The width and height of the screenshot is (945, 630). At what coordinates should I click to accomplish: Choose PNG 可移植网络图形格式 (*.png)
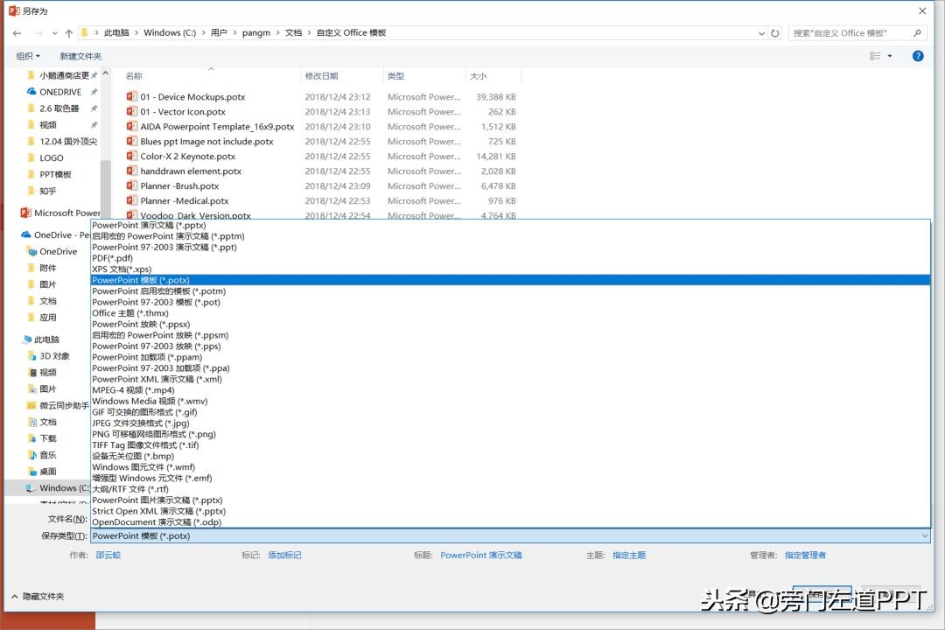point(510,434)
